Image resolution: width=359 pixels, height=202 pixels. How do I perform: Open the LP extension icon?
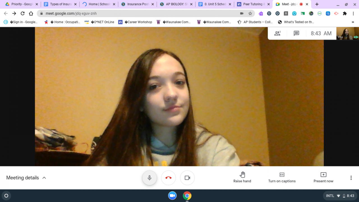[x=311, y=13]
